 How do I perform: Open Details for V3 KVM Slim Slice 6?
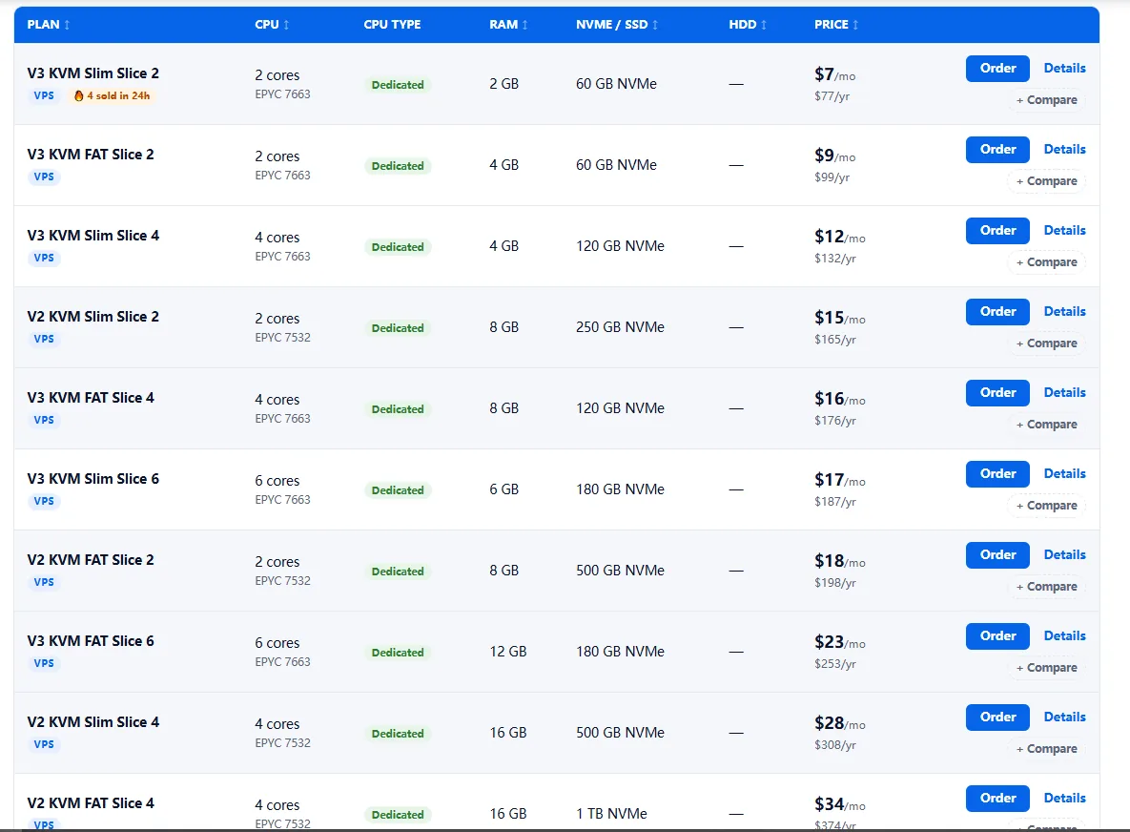tap(1064, 473)
